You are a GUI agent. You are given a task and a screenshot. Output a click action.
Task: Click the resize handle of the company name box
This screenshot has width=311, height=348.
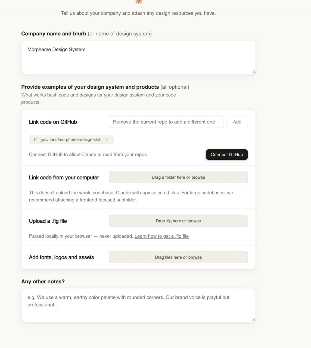click(x=254, y=72)
